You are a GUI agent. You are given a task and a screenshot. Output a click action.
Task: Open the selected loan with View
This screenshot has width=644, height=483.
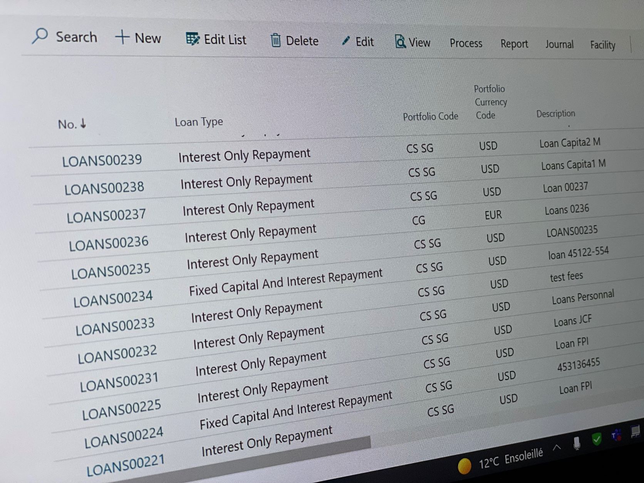[x=413, y=42]
